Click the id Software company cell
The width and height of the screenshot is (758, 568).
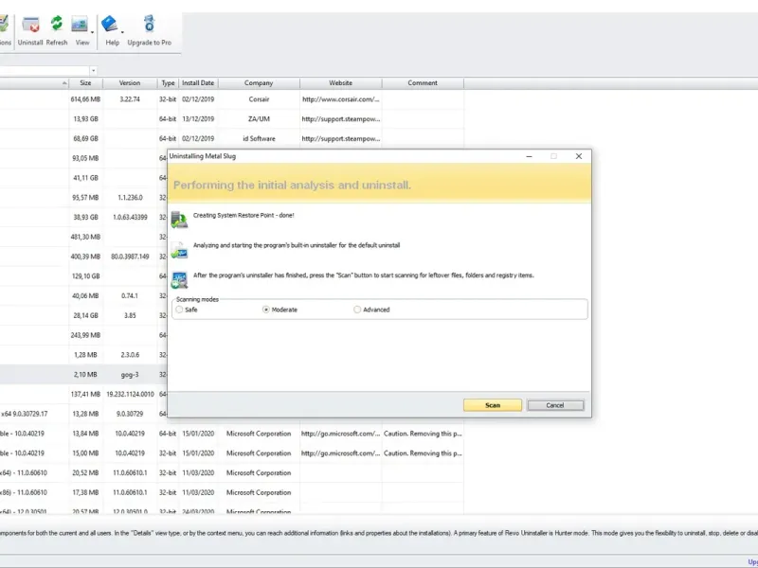[x=259, y=138]
